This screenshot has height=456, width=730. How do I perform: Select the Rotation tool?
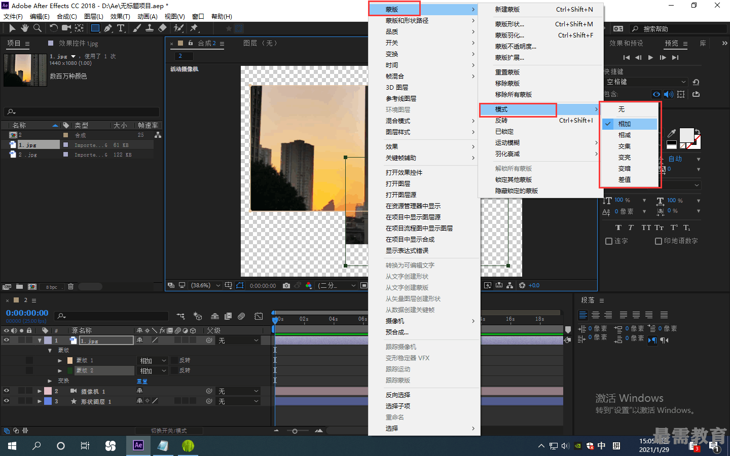coord(54,28)
